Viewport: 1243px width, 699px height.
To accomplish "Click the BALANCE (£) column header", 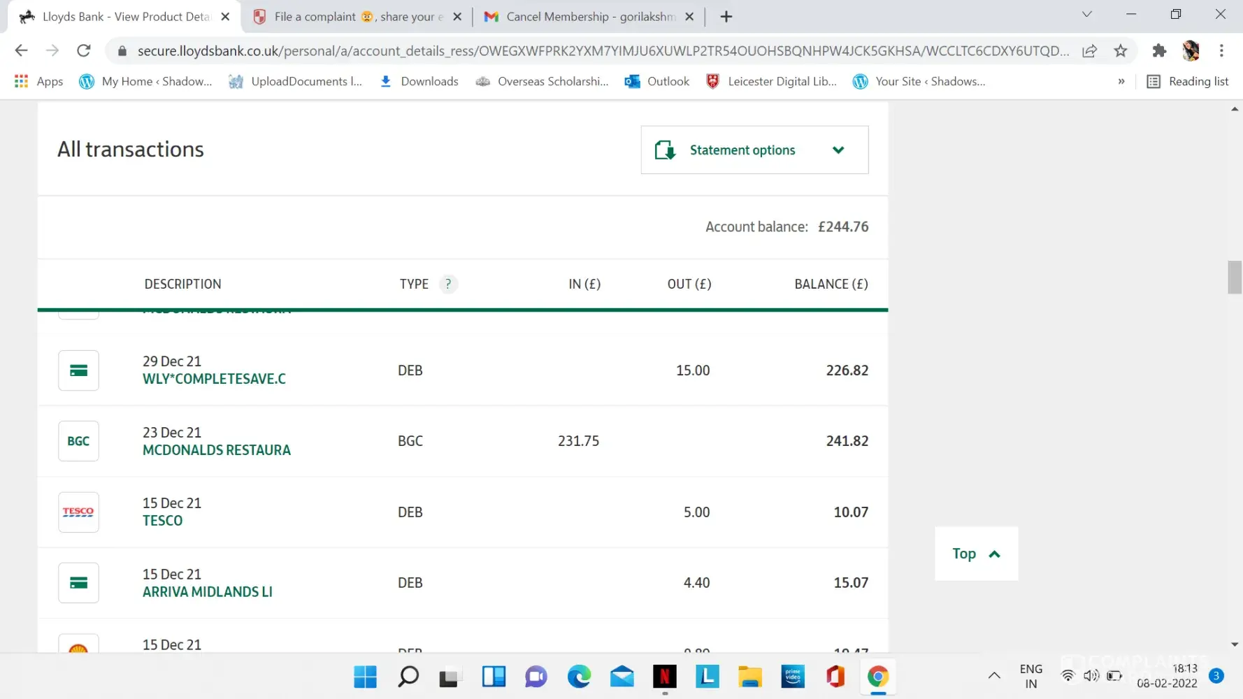I will 831,284.
